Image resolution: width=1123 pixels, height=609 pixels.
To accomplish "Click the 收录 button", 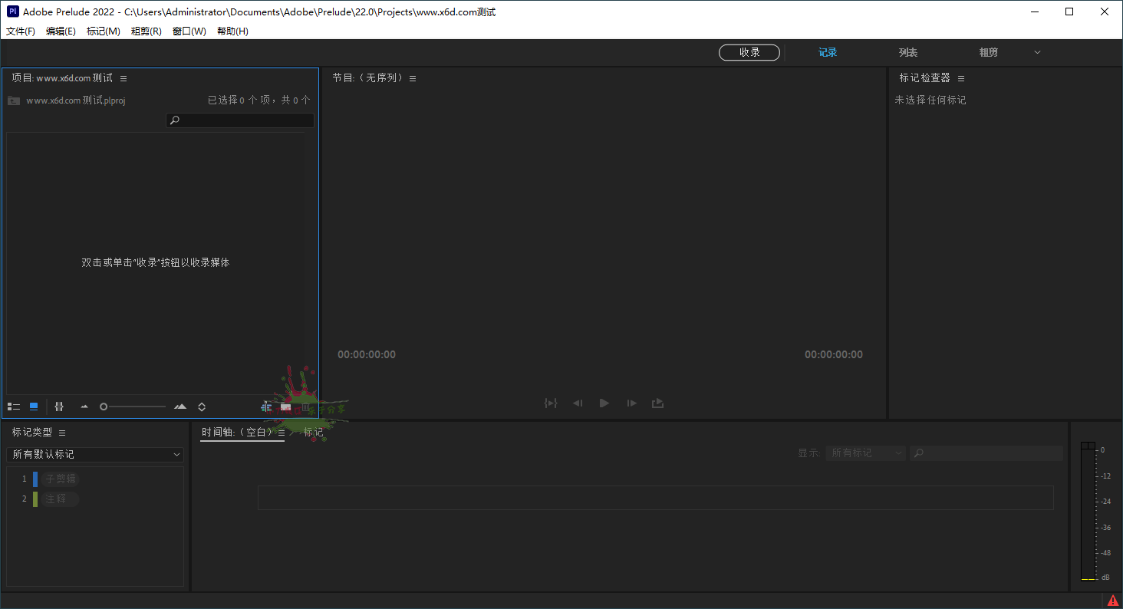I will tap(749, 52).
